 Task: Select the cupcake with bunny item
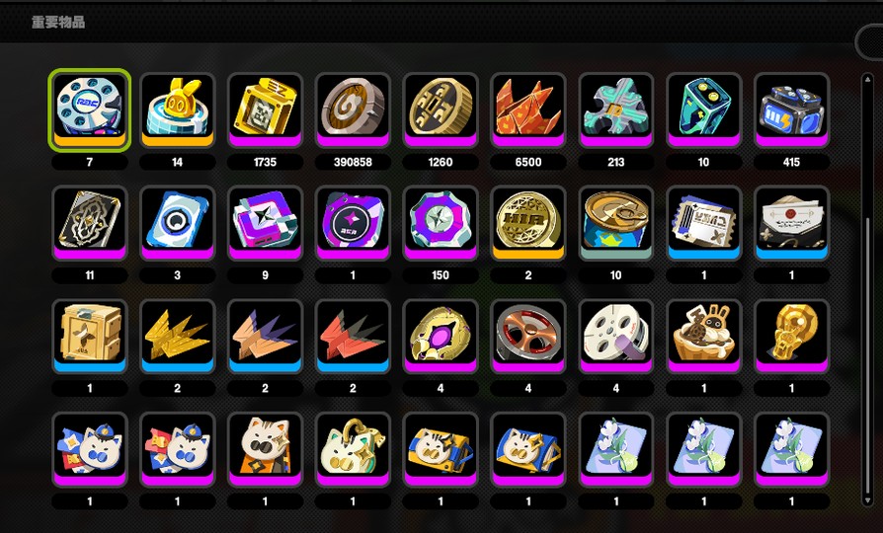point(704,337)
